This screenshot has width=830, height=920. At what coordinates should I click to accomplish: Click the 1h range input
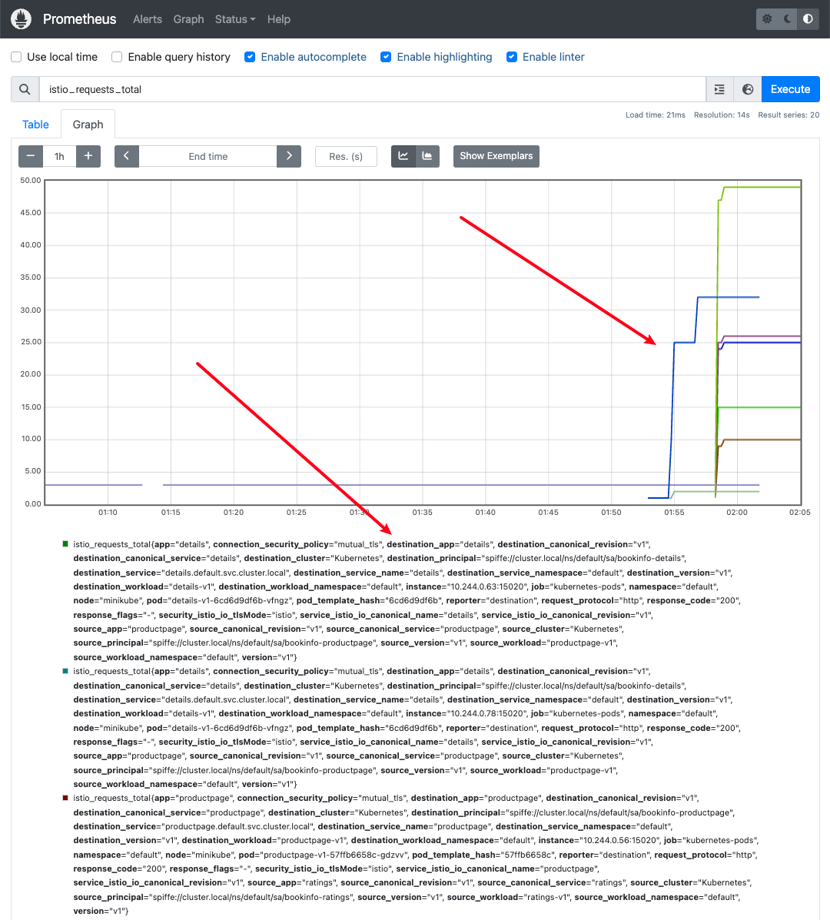tap(59, 156)
